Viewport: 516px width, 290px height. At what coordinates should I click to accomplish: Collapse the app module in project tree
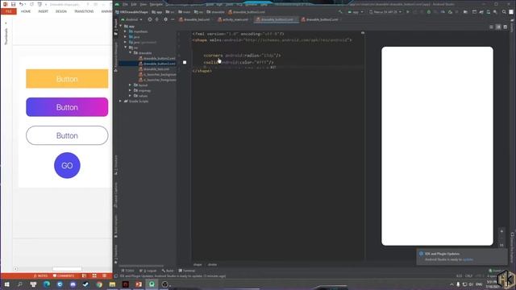(x=121, y=26)
